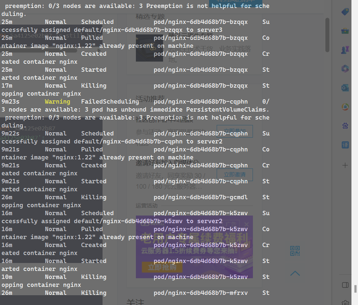Viewport: 358px width, 305px height.
Task: Click pod/nginx-6db4d68b7b-mfrxv text
Action: (x=200, y=293)
